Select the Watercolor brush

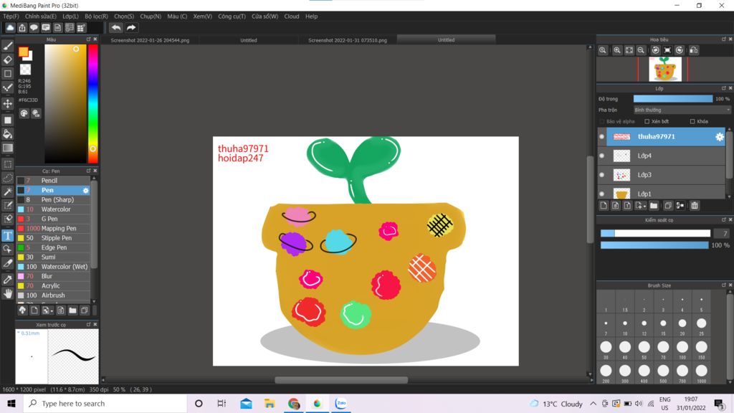[x=53, y=209]
